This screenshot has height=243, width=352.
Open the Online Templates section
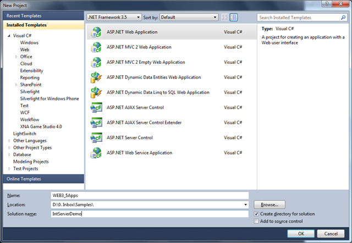click(x=42, y=179)
